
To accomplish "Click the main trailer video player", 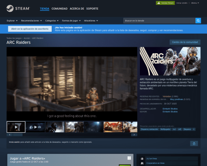I will click(x=72, y=84).
